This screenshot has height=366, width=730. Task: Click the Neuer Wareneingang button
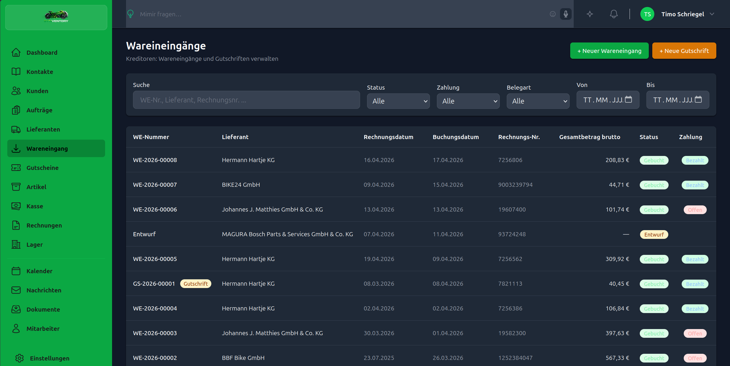(609, 51)
